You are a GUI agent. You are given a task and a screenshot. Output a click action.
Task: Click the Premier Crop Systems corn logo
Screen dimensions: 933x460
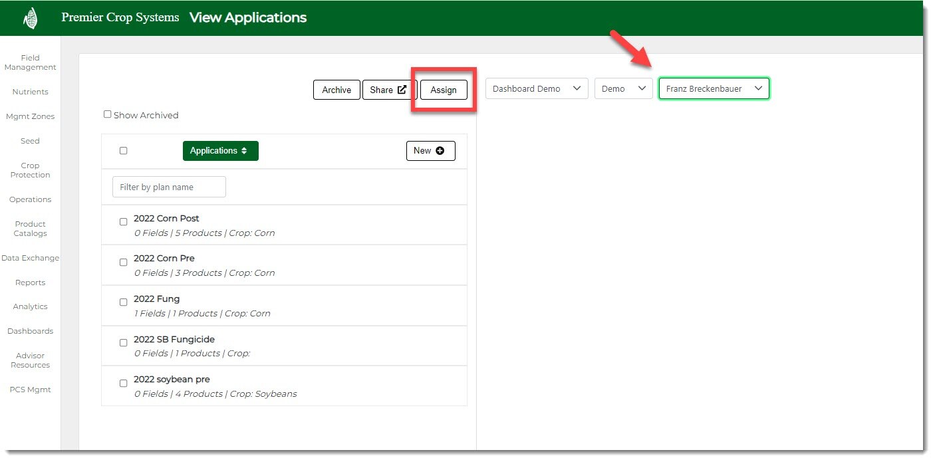coord(30,19)
